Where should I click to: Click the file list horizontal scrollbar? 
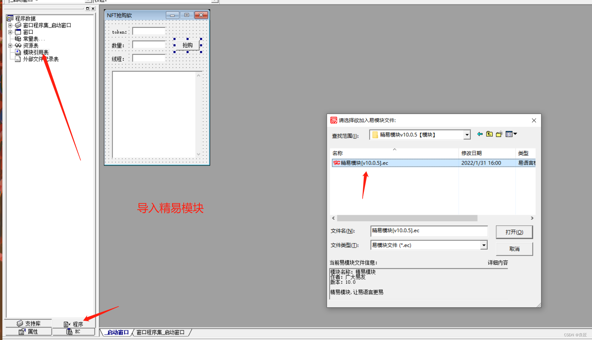coord(407,218)
